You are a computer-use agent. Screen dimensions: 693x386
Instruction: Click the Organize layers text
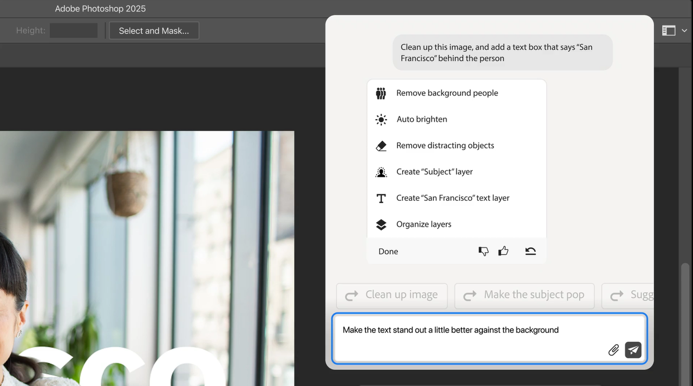(424, 225)
